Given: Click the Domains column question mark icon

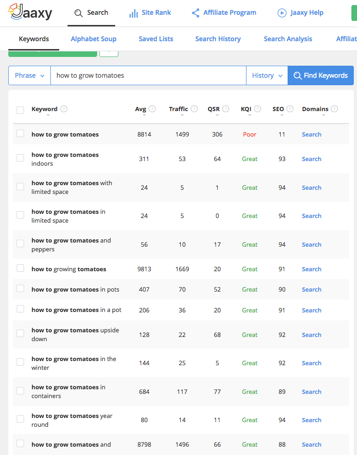Looking at the screenshot, I should point(334,109).
